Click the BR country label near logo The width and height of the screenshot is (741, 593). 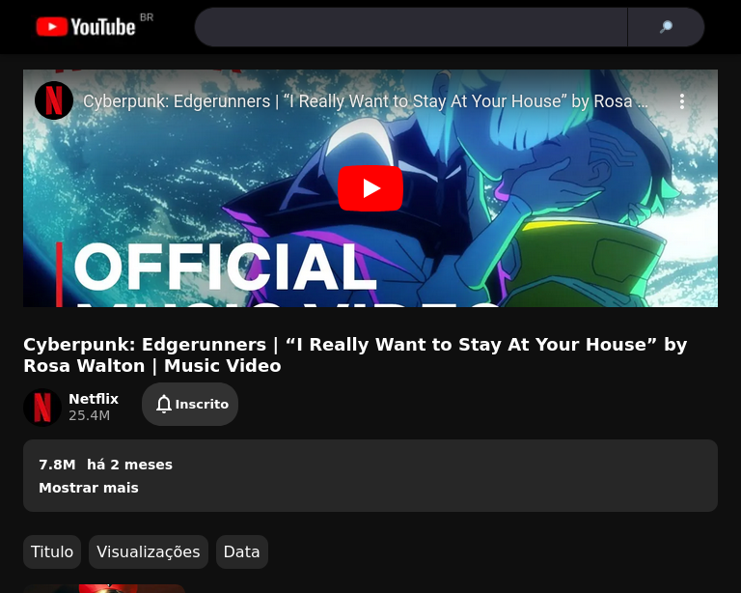(x=147, y=17)
